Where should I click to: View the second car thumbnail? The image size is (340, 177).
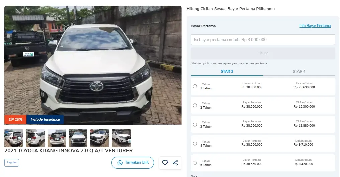click(x=35, y=138)
